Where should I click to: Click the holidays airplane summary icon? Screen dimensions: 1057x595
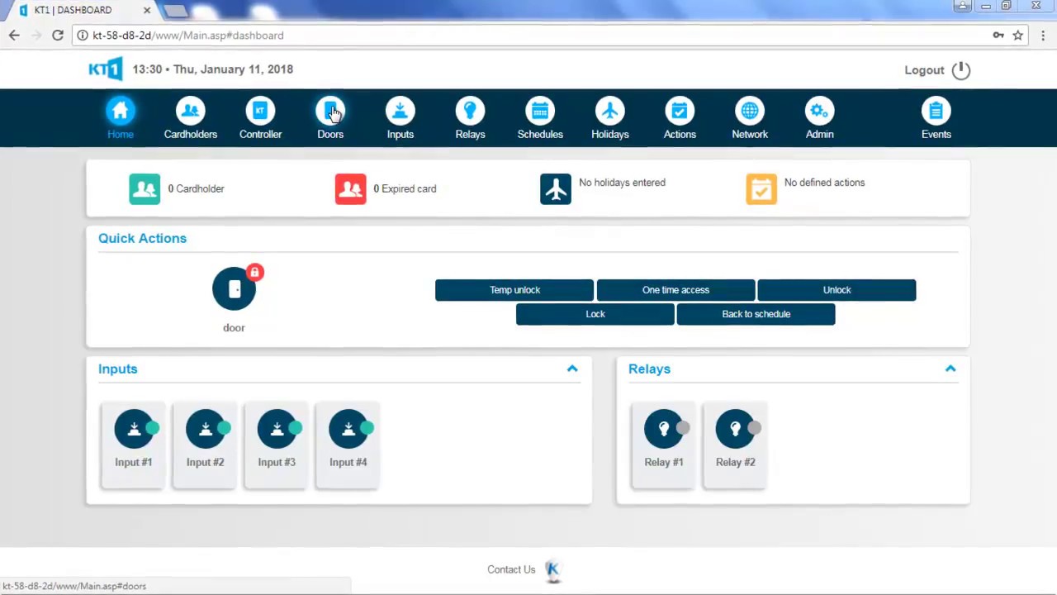click(x=556, y=188)
